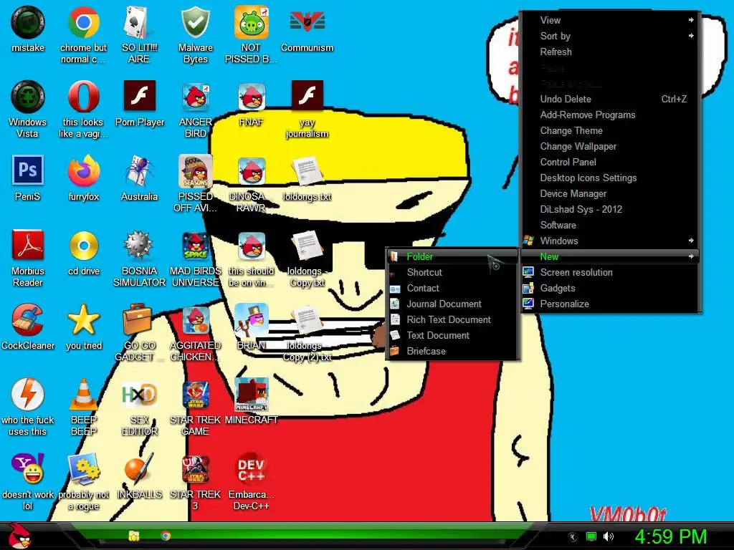The image size is (734, 550).
Task: Open the 'Malware Bytes' shield icon
Action: pyautogui.click(x=195, y=22)
